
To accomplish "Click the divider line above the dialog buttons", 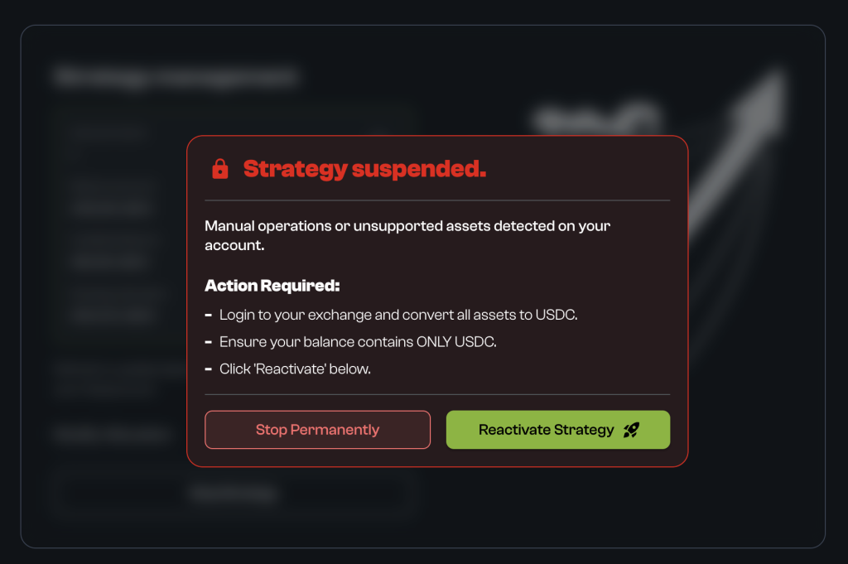I will (437, 395).
